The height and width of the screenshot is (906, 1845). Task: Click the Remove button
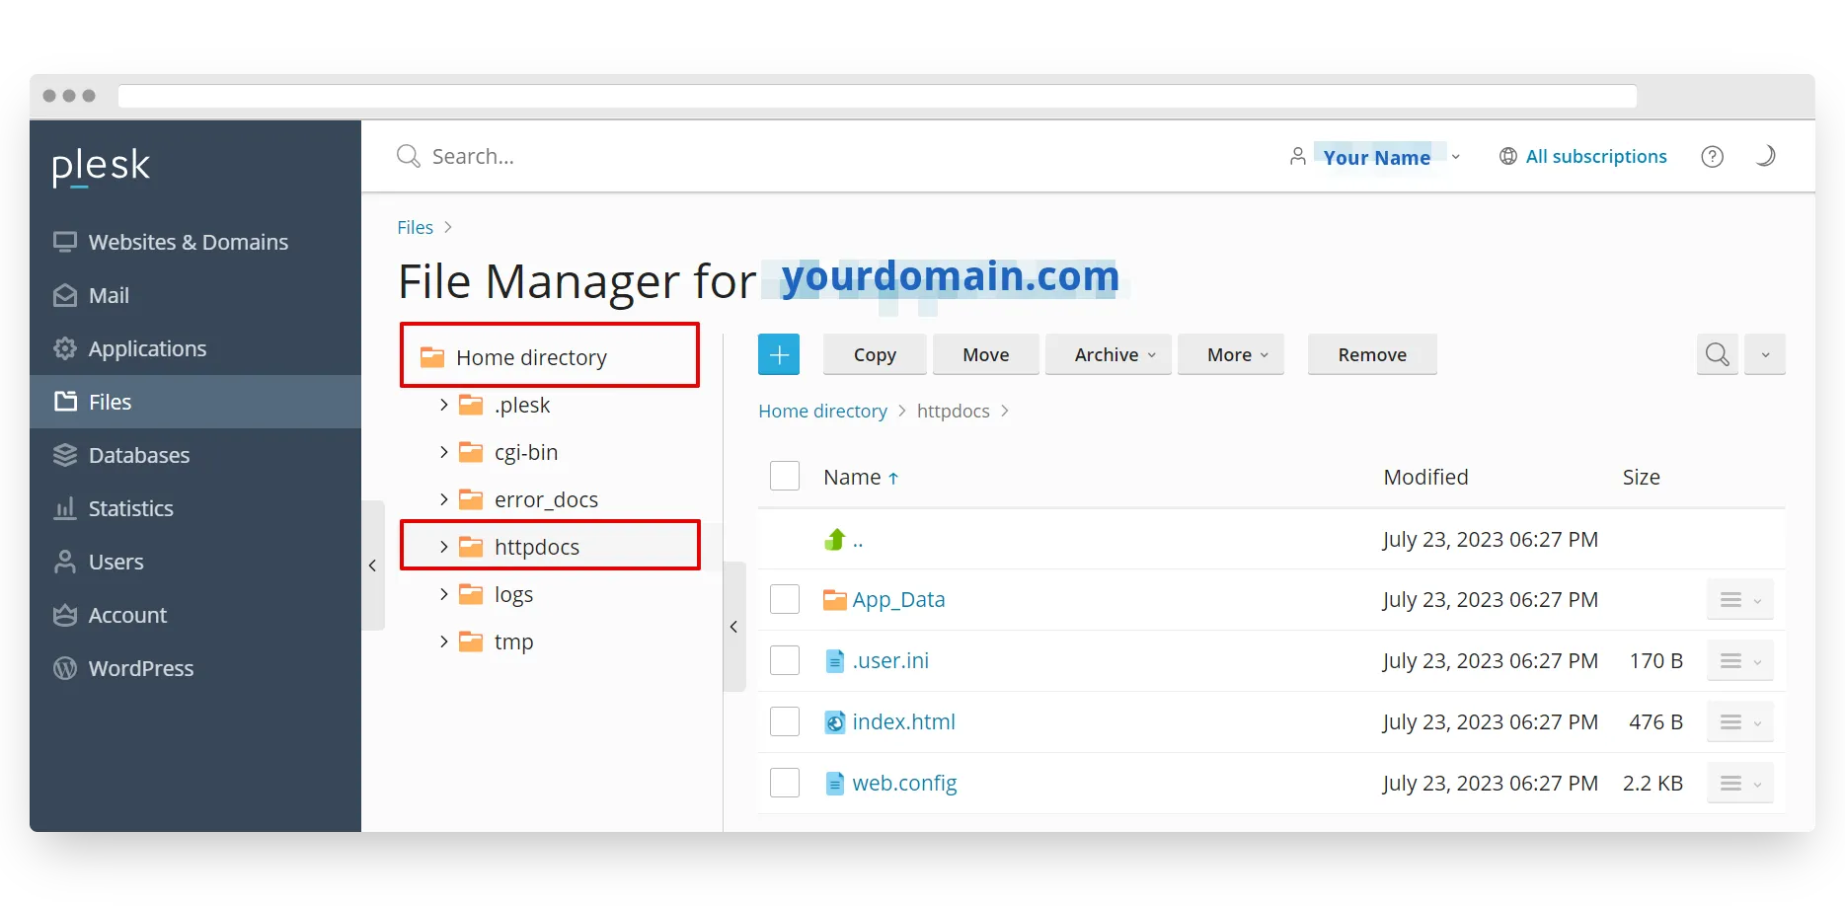(1372, 354)
